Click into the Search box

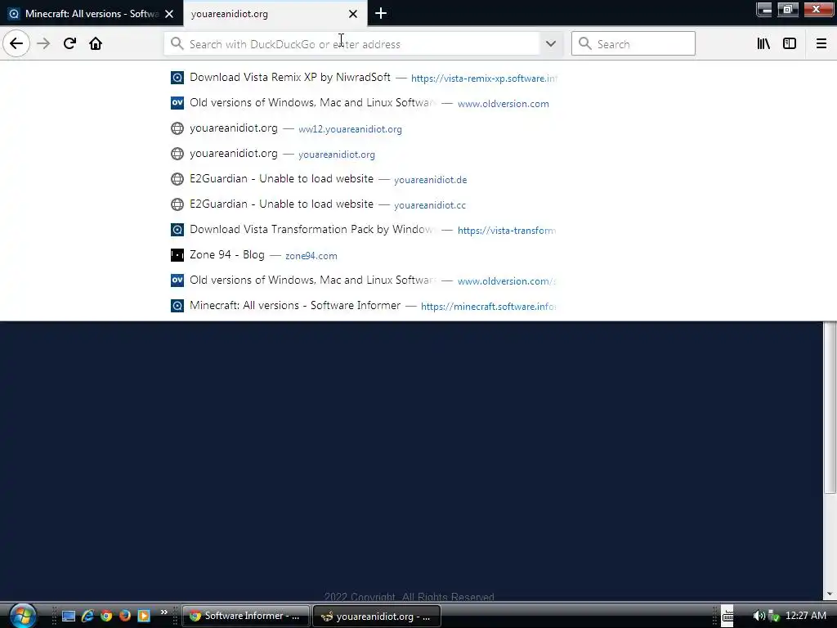(x=633, y=44)
